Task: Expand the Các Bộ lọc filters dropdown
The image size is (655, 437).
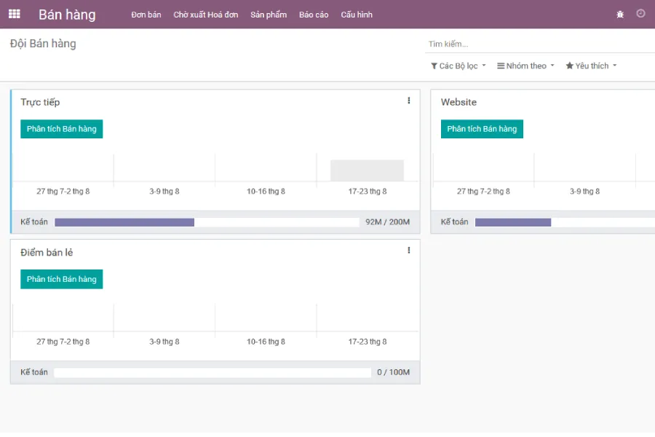Action: pyautogui.click(x=458, y=66)
